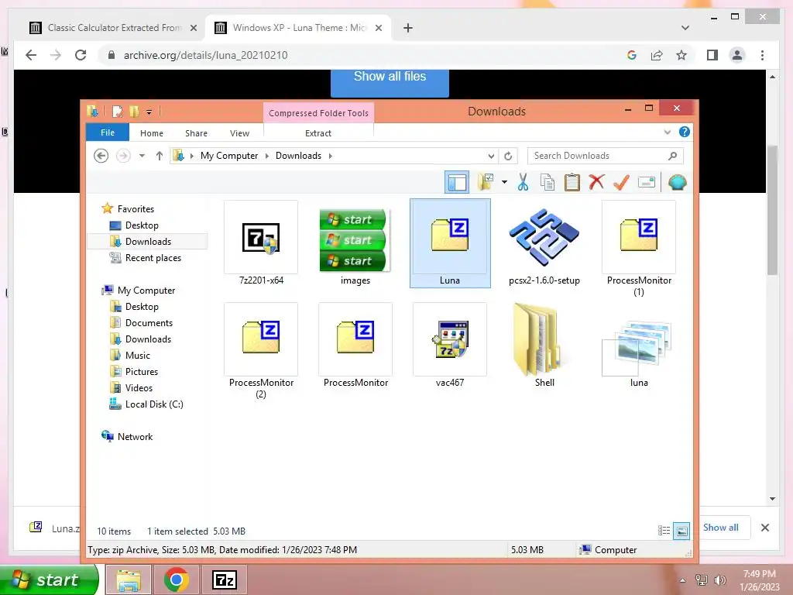Open Local Disk (C:) in navigation tree
793x595 pixels.
[x=154, y=404]
